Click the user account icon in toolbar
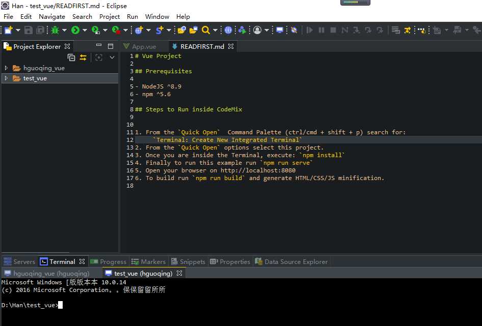This screenshot has height=326, width=482. pyautogui.click(x=257, y=30)
